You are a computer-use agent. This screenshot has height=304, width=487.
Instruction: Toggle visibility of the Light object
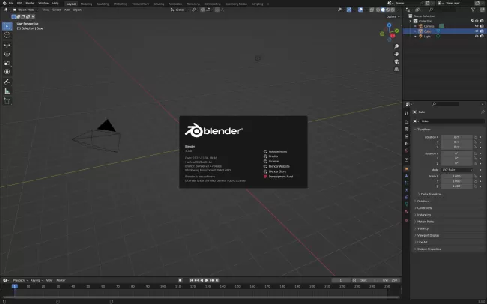476,36
